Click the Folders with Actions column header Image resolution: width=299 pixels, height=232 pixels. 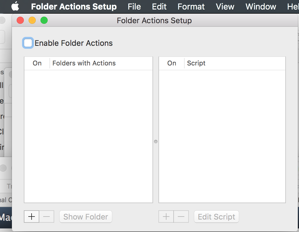pyautogui.click(x=84, y=63)
